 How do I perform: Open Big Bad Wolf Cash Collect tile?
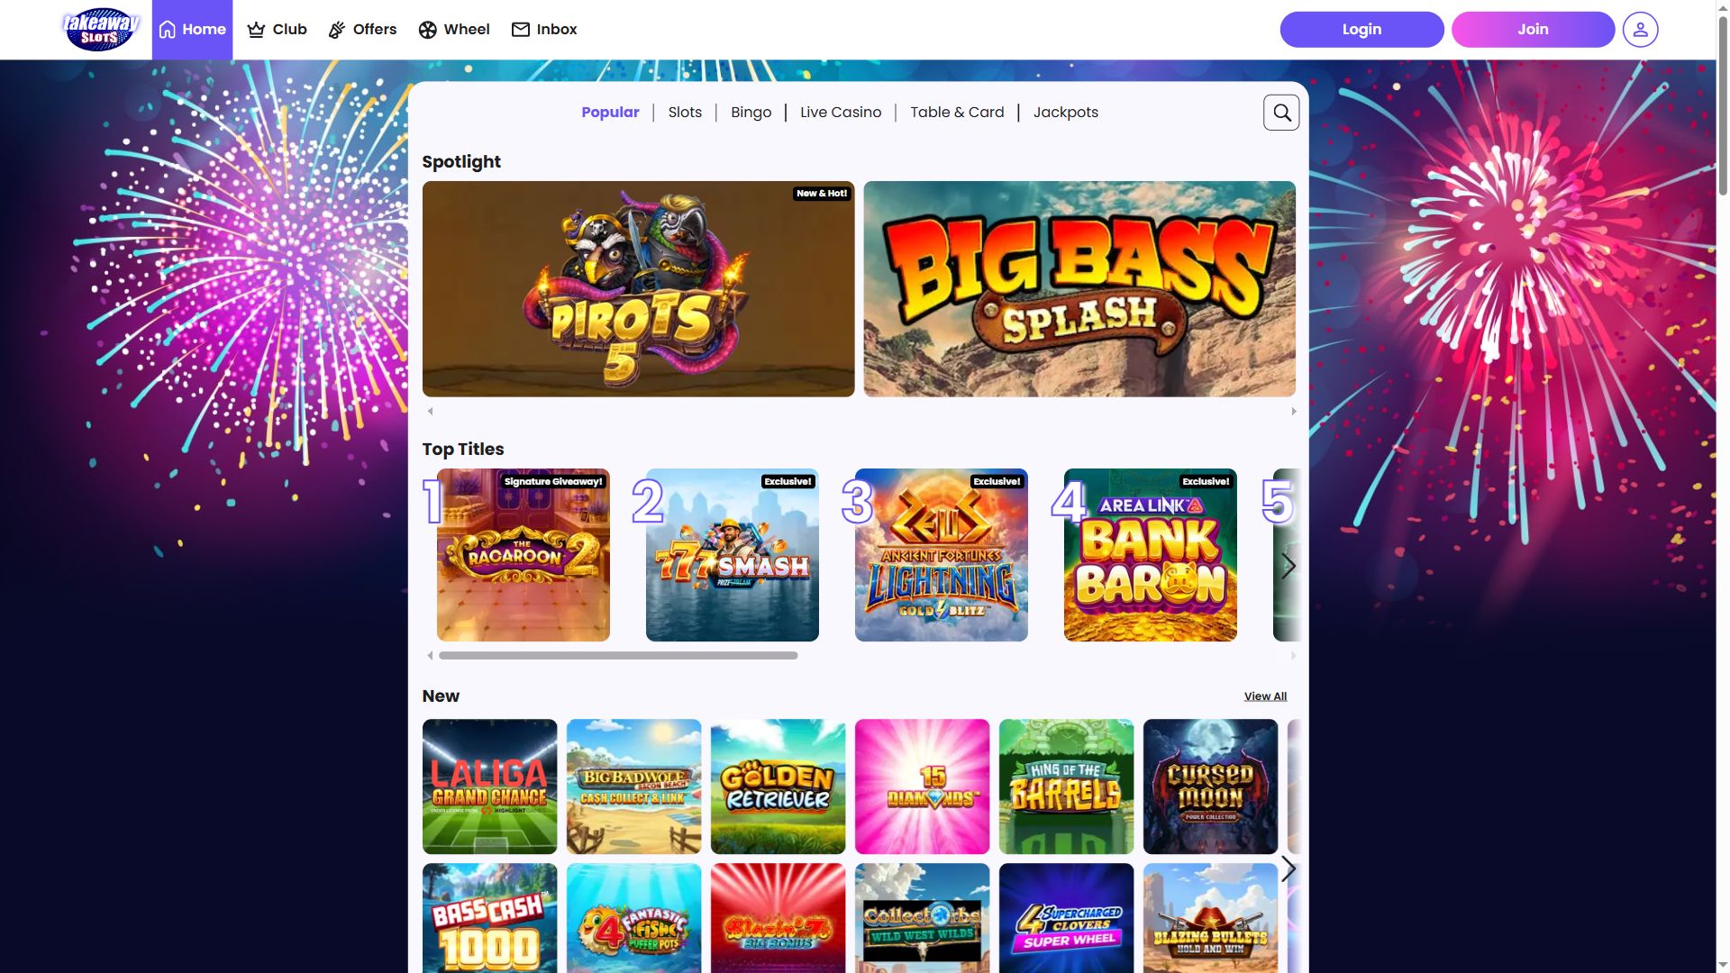point(634,787)
